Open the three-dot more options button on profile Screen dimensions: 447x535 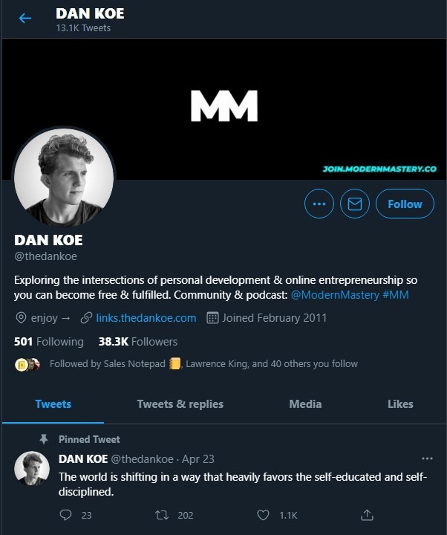[x=319, y=204]
